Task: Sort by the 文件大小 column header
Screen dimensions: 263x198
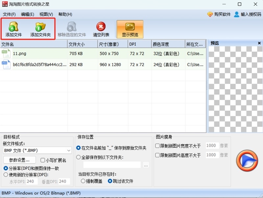Action: (83, 44)
